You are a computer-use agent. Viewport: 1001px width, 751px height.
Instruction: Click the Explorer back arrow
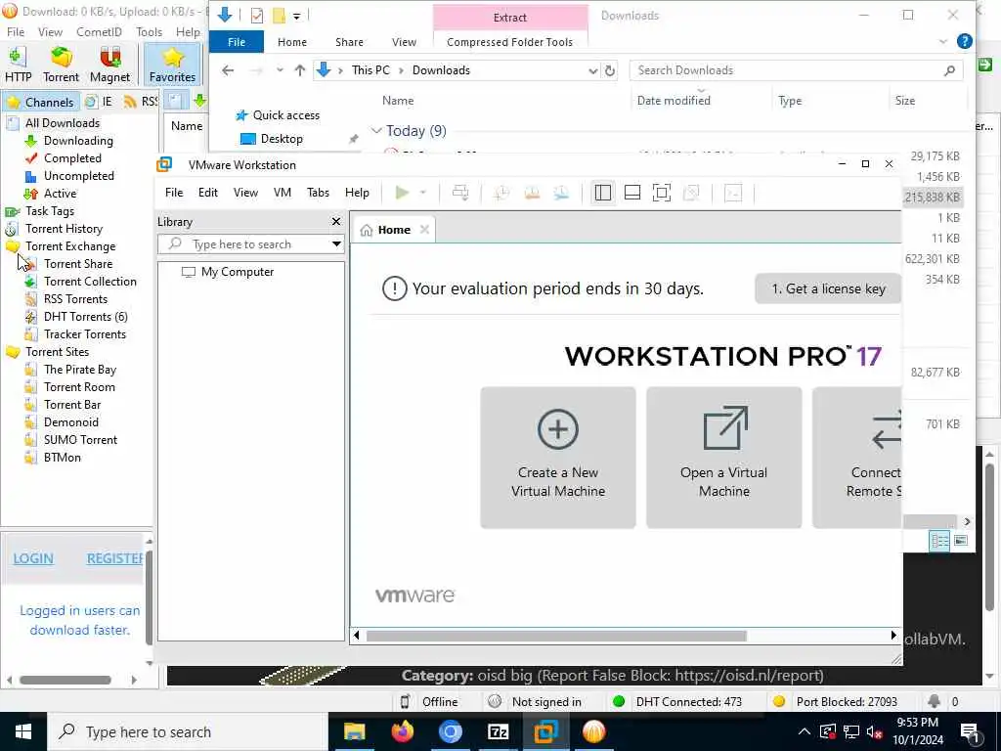[x=228, y=70]
